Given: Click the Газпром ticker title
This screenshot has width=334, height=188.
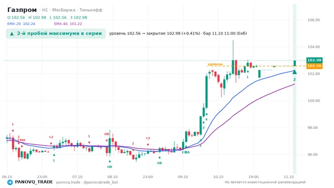Looking at the screenshot, I should click(x=22, y=10).
